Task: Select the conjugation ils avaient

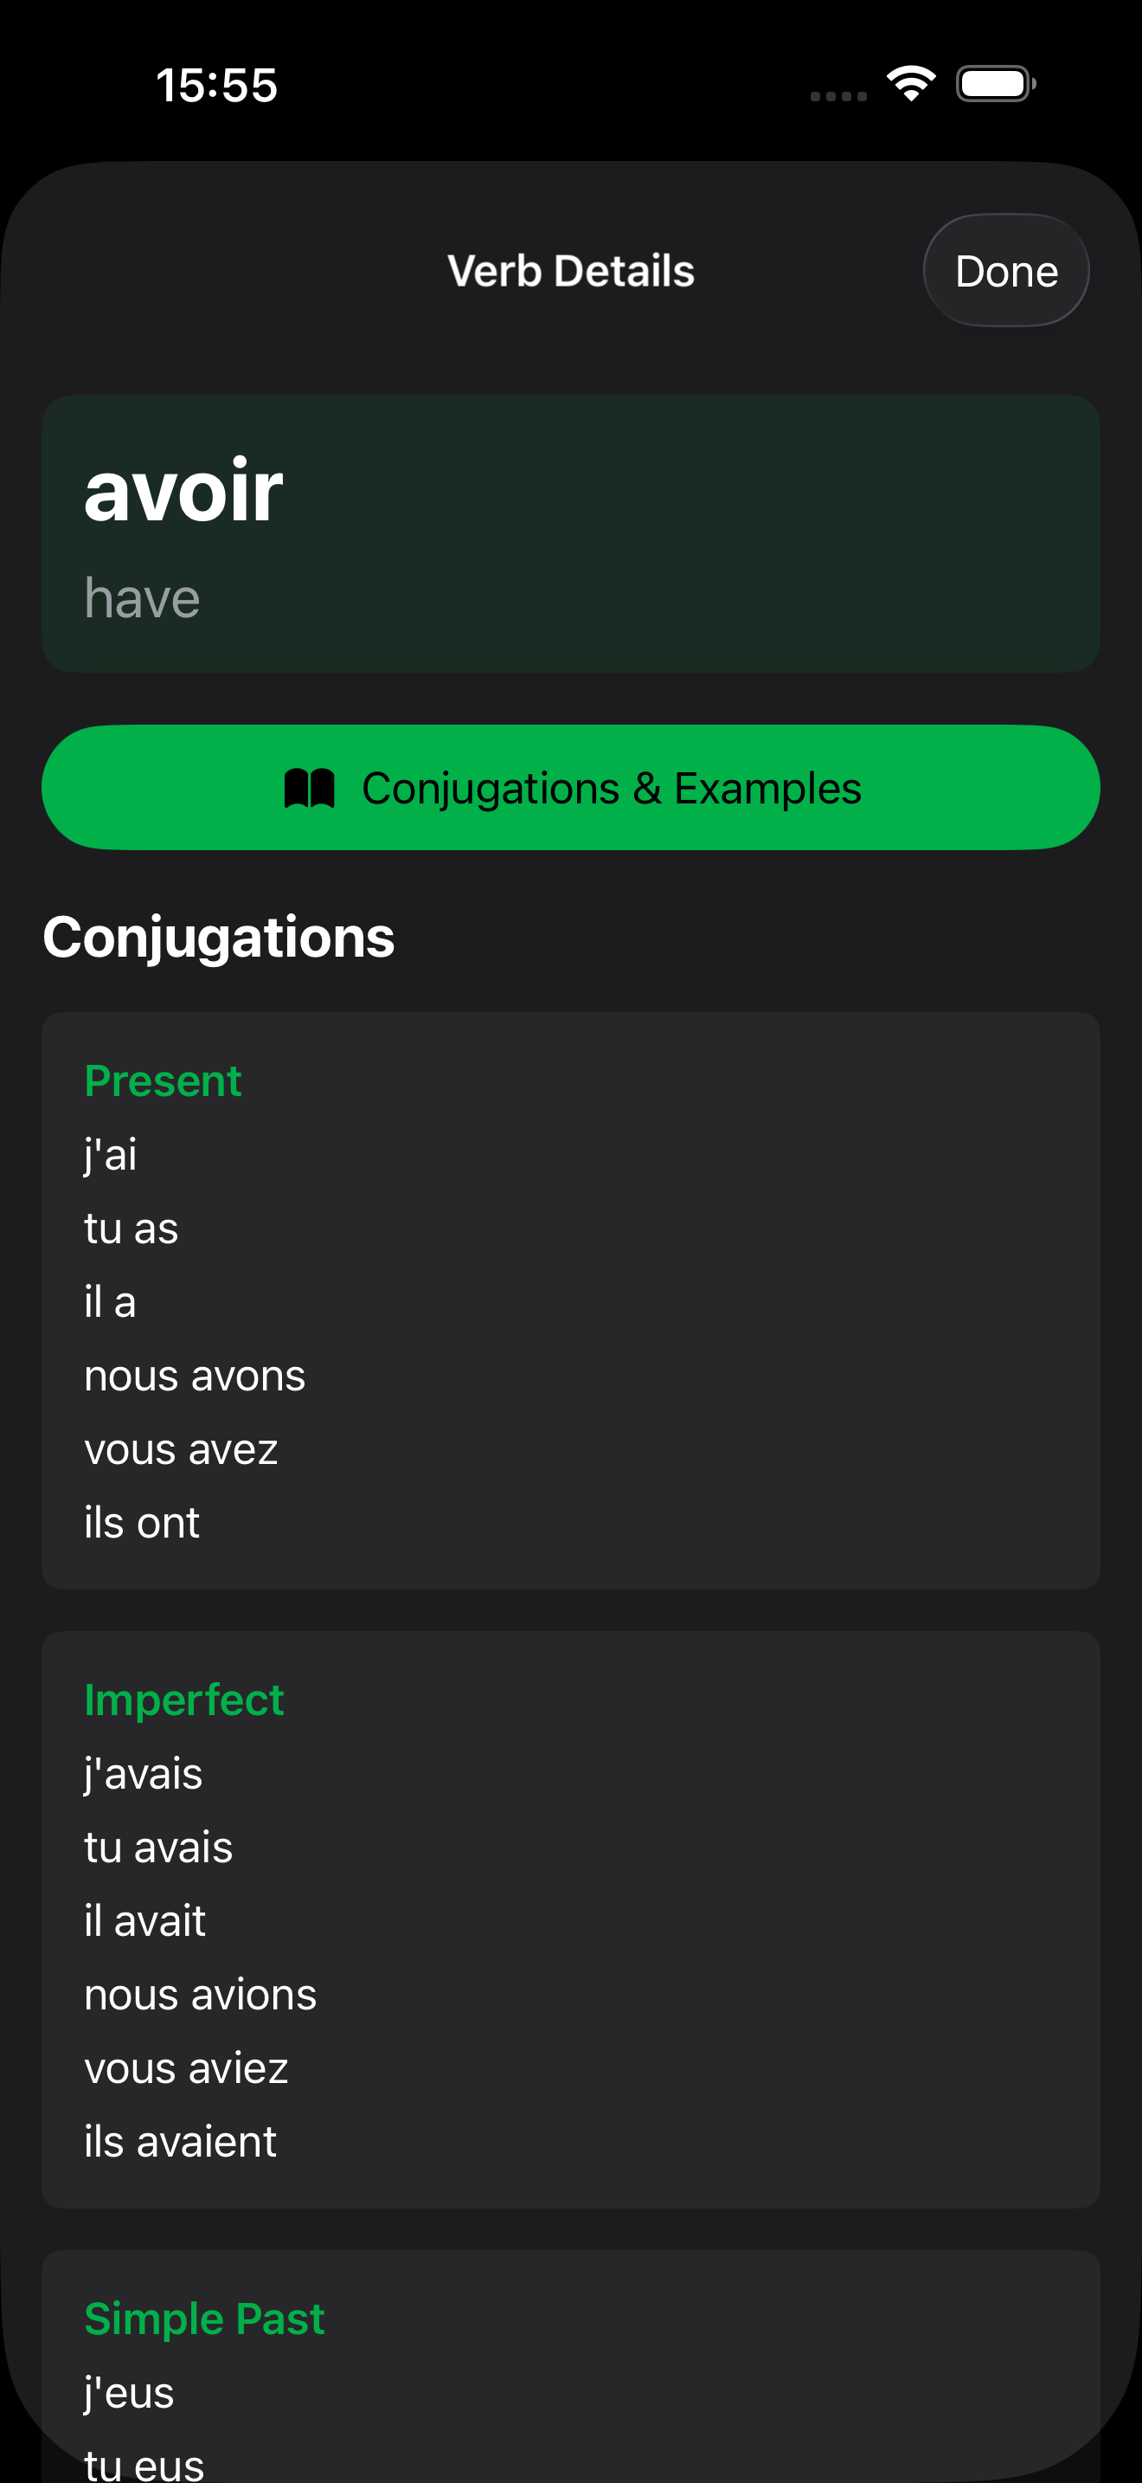Action: 180,2143
